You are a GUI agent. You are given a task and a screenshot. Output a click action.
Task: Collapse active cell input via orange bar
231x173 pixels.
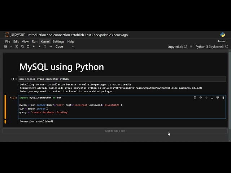pyautogui.click(x=5, y=107)
